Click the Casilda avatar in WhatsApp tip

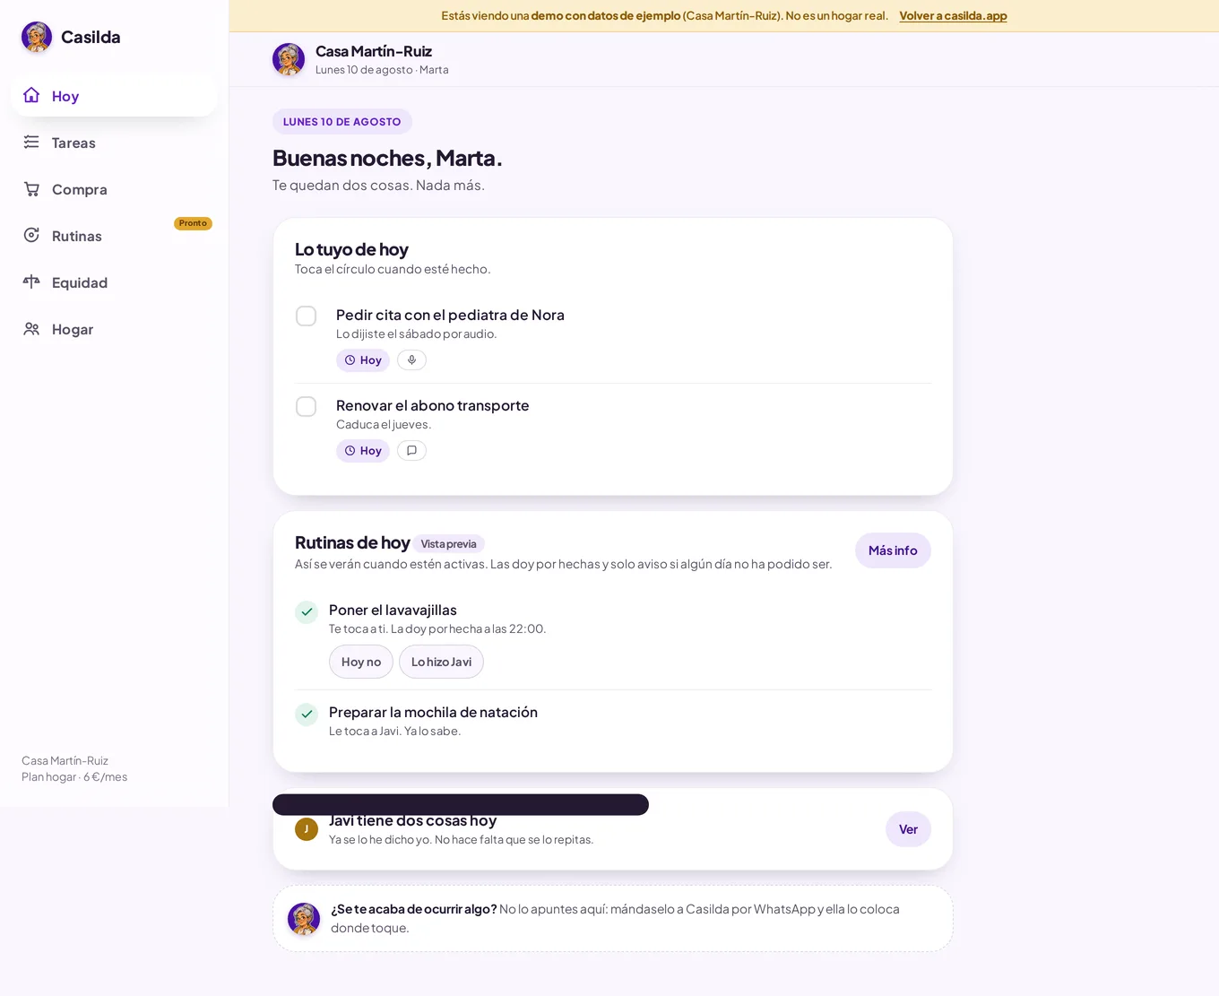pyautogui.click(x=304, y=919)
